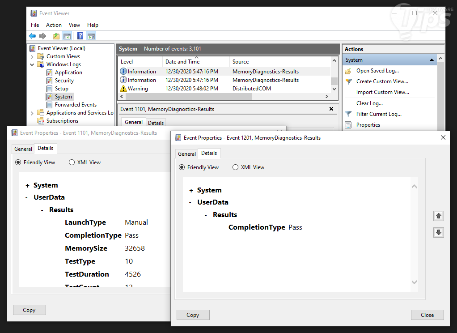Viewport: 457px width, 333px height.
Task: Expand the System node in the Event 1201 details
Action: coord(191,190)
